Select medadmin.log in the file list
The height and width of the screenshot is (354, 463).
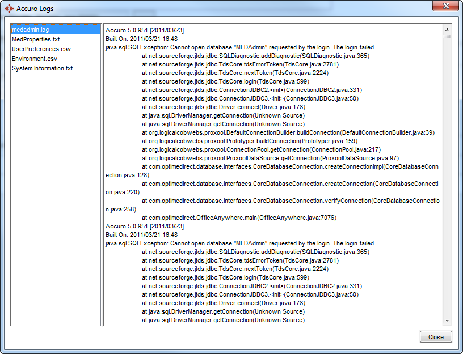tap(56, 30)
